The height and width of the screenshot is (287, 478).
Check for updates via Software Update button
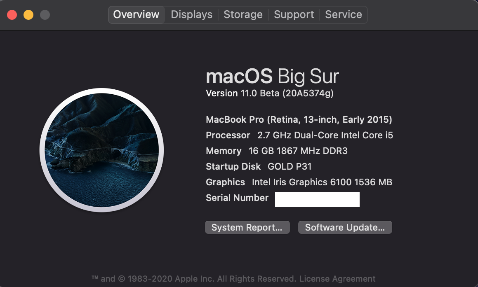coord(345,227)
